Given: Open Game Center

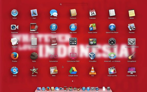Looking at the screenshot, I should pos(93,27).
